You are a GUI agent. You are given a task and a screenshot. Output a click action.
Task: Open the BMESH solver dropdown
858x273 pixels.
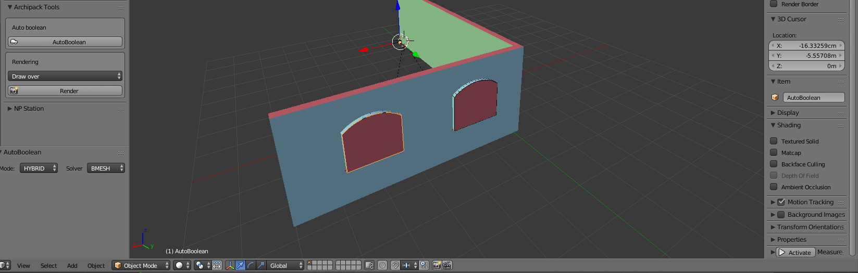(x=106, y=168)
